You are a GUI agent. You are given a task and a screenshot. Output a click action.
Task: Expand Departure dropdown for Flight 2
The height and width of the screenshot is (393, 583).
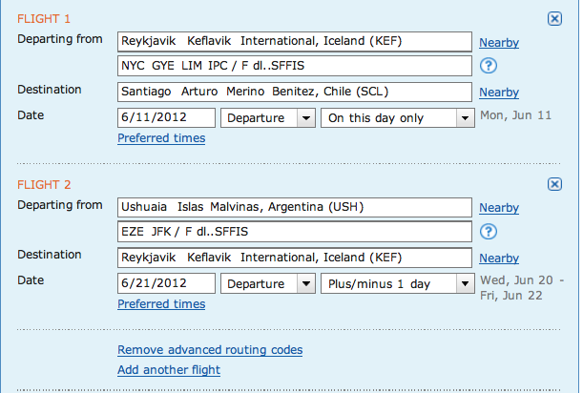tap(268, 283)
